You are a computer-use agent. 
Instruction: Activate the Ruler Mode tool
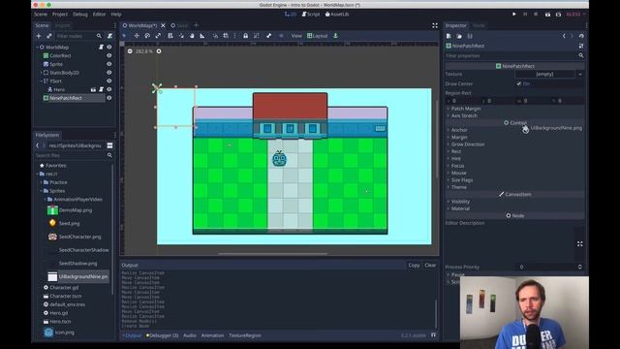[x=202, y=36]
